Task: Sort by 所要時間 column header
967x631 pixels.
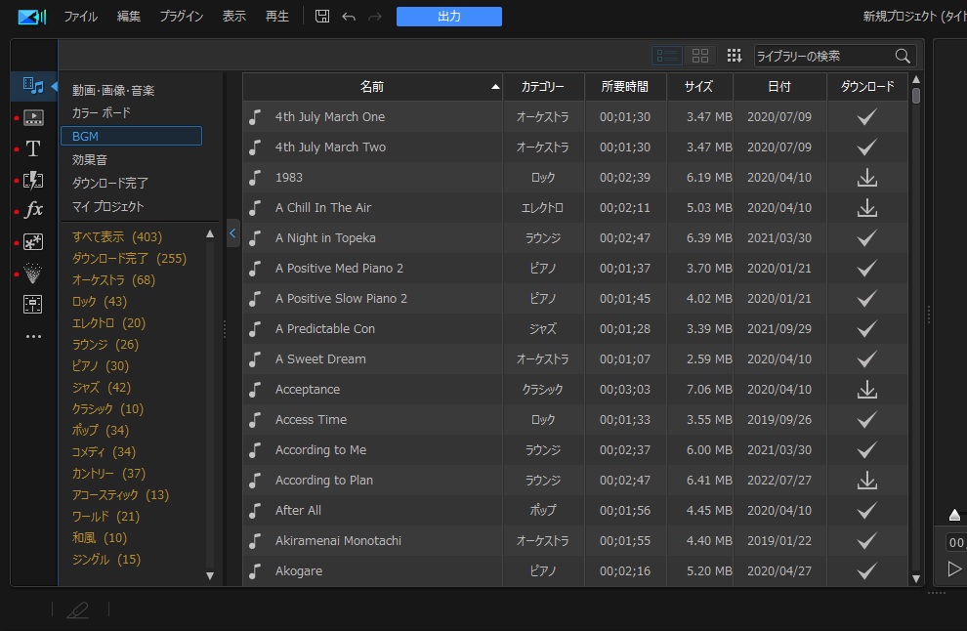Action: tap(625, 86)
